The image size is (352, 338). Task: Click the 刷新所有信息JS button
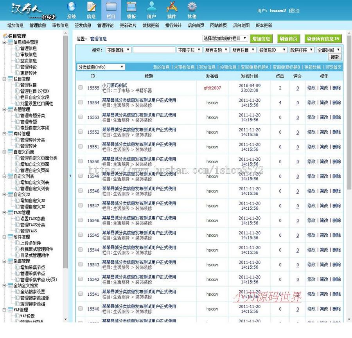323,39
